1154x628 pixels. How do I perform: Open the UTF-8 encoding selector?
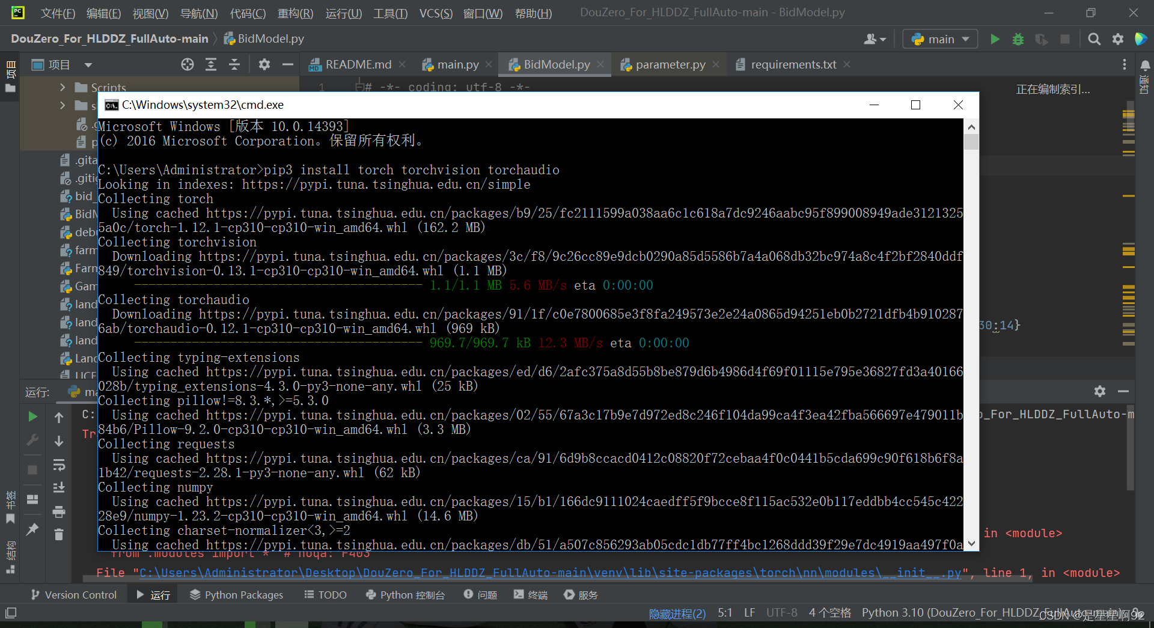(781, 613)
